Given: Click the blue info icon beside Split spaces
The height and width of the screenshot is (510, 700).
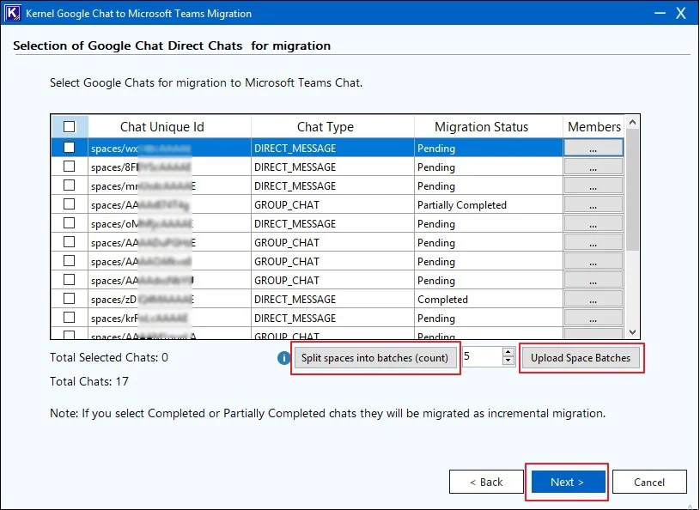Looking at the screenshot, I should coord(283,358).
